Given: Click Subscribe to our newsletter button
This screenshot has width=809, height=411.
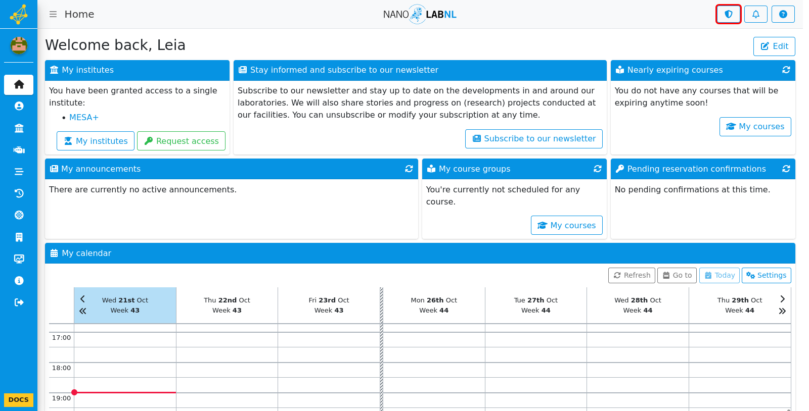Looking at the screenshot, I should click(x=534, y=139).
